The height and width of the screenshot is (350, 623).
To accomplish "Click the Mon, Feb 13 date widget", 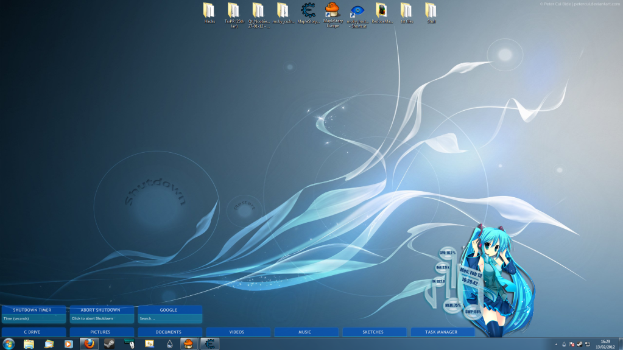I will coord(471,273).
